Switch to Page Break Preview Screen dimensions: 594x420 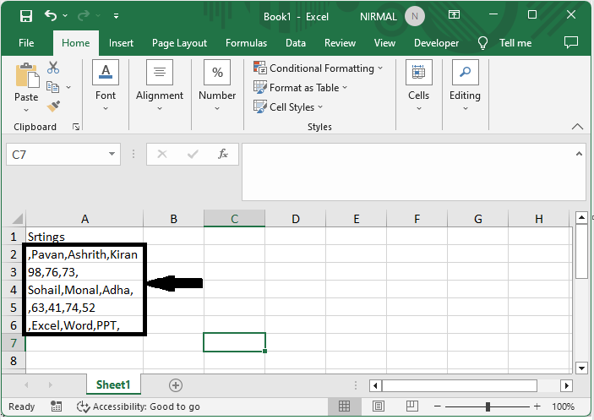tap(411, 406)
